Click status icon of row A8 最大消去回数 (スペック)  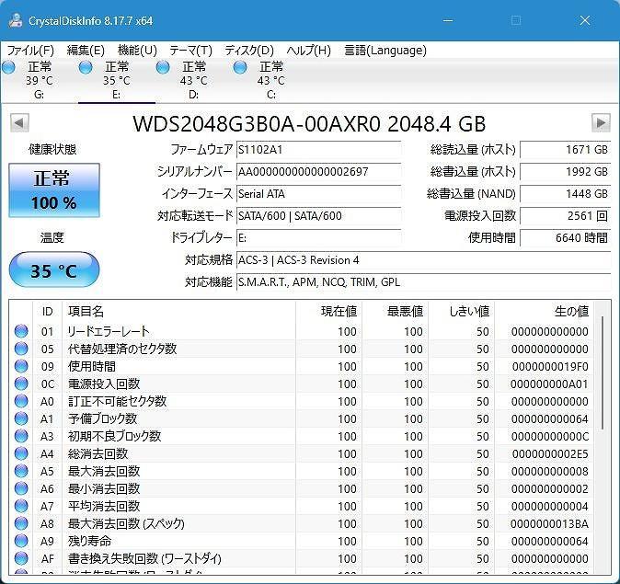click(21, 523)
